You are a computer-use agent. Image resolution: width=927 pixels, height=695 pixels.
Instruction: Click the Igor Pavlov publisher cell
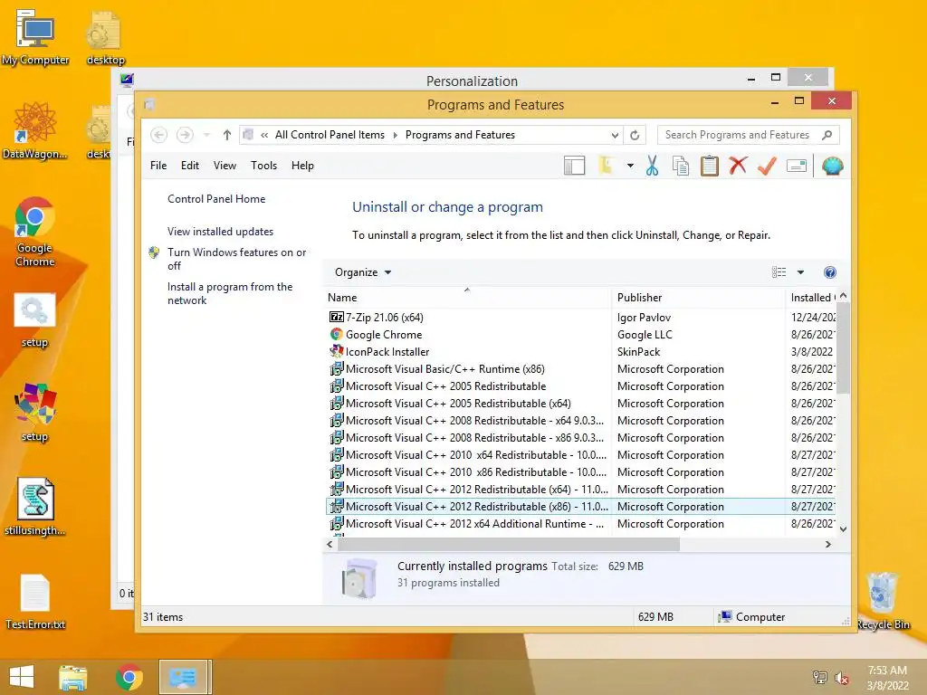click(x=644, y=318)
